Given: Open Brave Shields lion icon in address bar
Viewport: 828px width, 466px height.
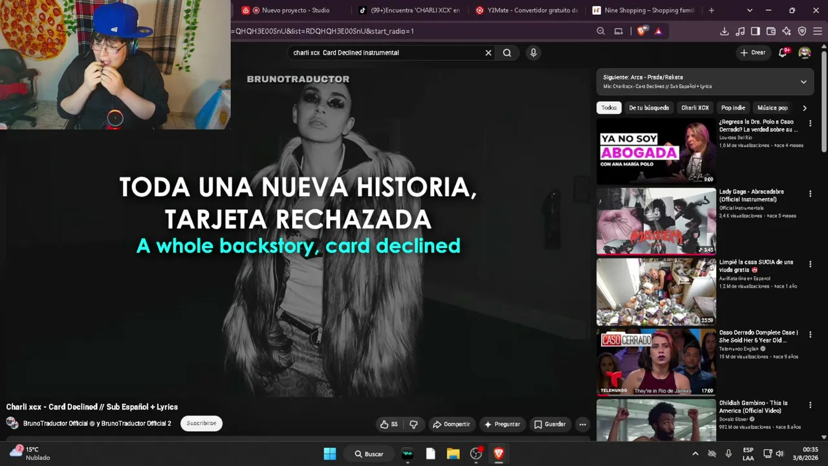Looking at the screenshot, I should click(x=641, y=31).
